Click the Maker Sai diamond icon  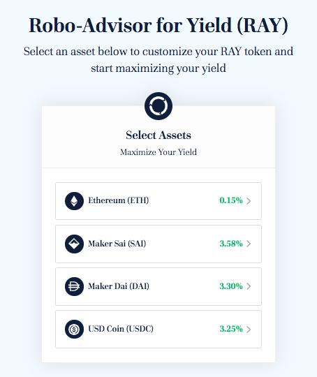74,244
